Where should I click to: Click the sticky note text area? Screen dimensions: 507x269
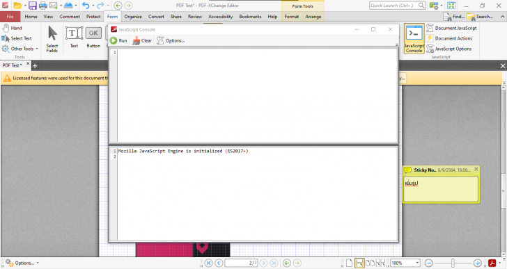point(441,188)
